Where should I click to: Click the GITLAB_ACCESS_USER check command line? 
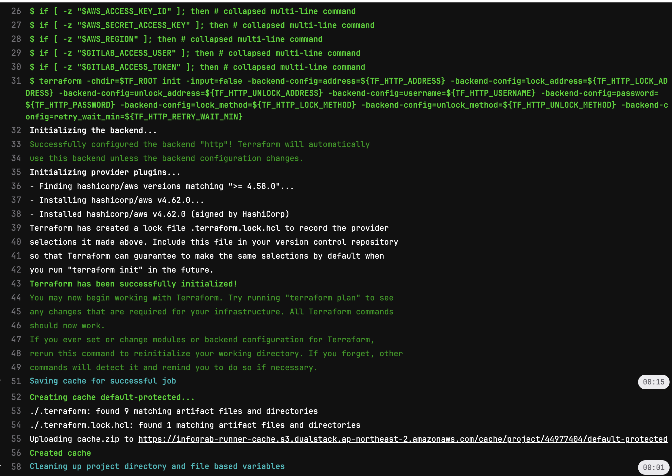click(195, 53)
